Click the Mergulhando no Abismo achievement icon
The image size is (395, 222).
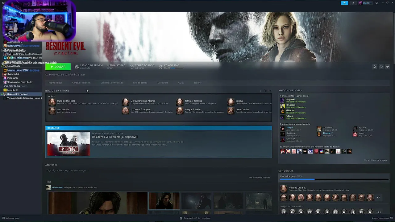tap(125, 102)
